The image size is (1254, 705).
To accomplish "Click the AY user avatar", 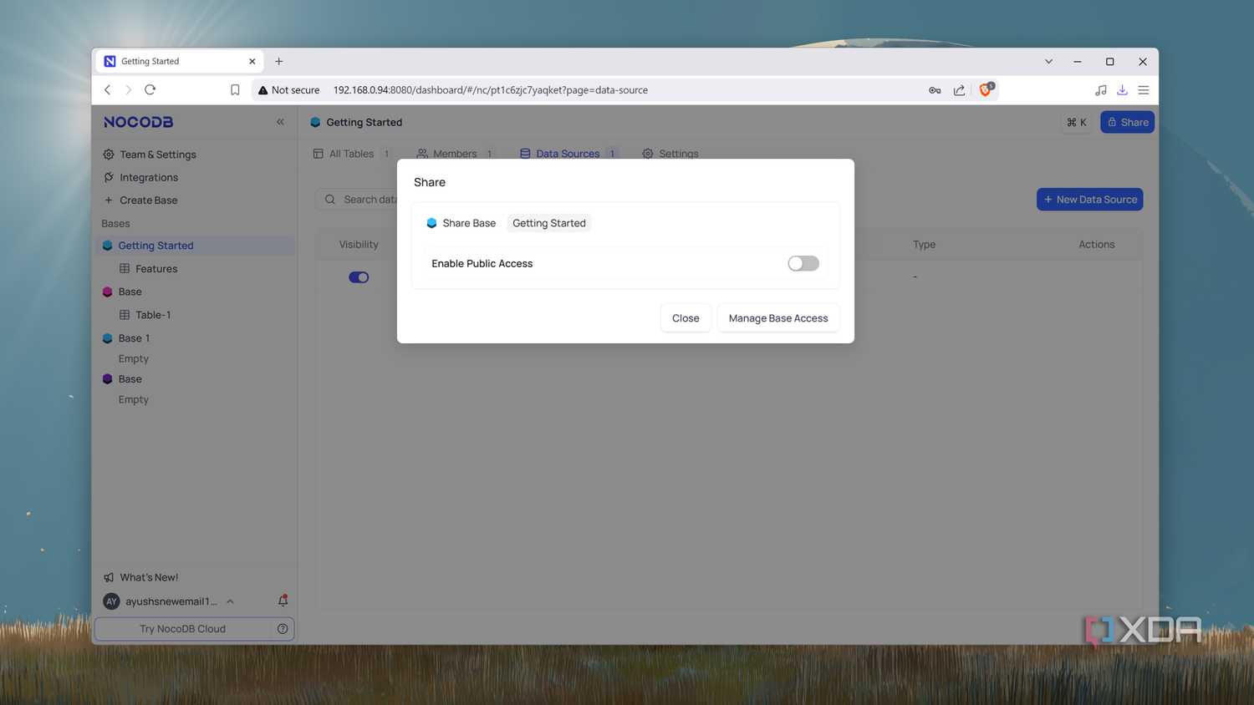I will point(111,601).
